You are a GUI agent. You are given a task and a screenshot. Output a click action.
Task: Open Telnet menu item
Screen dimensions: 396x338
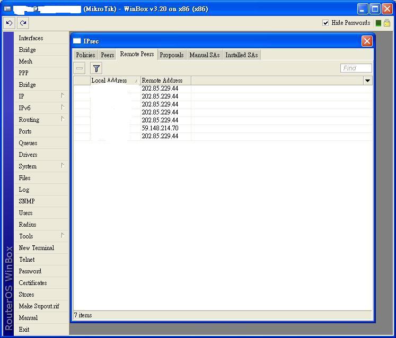[x=41, y=260]
